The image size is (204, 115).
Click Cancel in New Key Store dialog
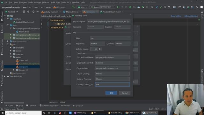(x=125, y=93)
